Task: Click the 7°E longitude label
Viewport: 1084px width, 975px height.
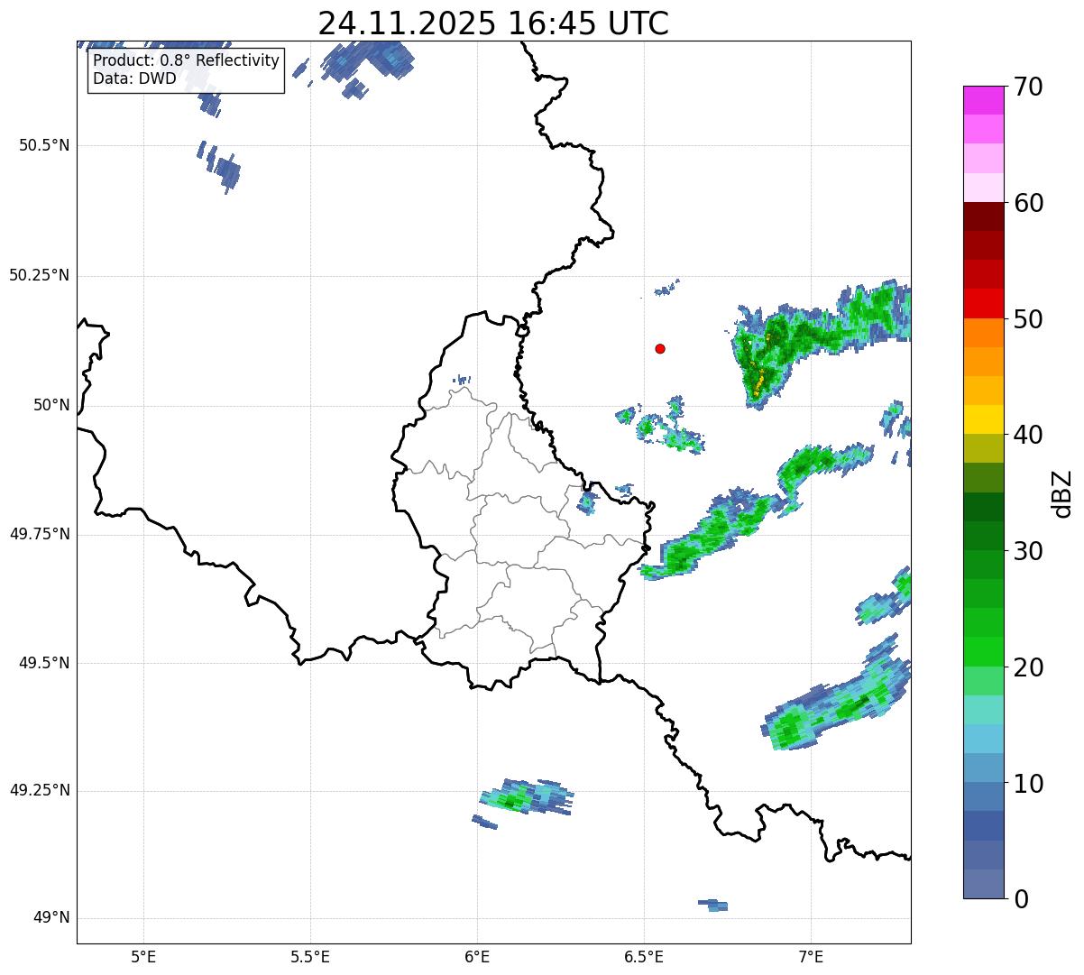Action: click(x=811, y=956)
